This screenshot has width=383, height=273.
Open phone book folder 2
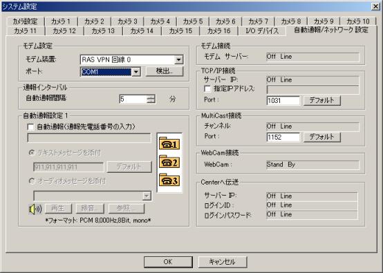(169, 162)
